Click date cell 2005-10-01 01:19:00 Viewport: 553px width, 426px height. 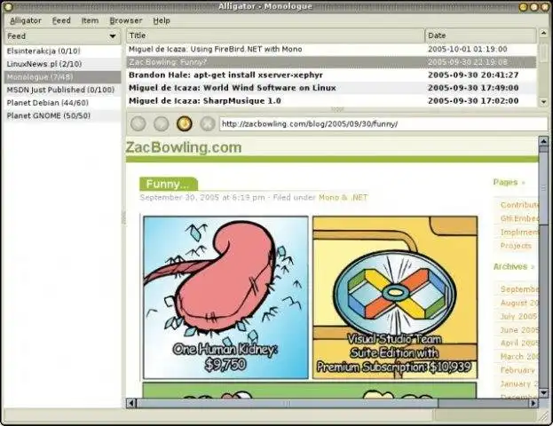pyautogui.click(x=468, y=49)
